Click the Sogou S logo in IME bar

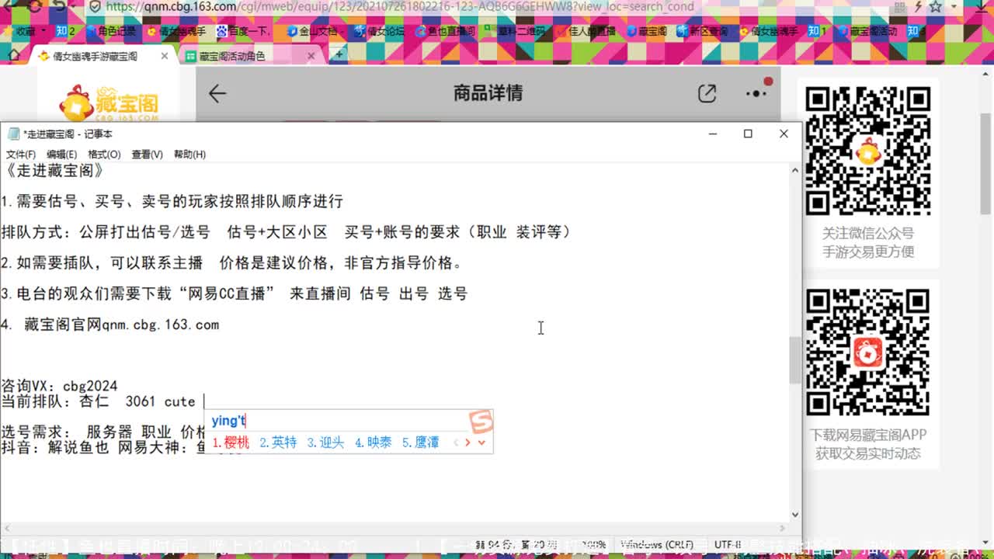click(x=481, y=422)
